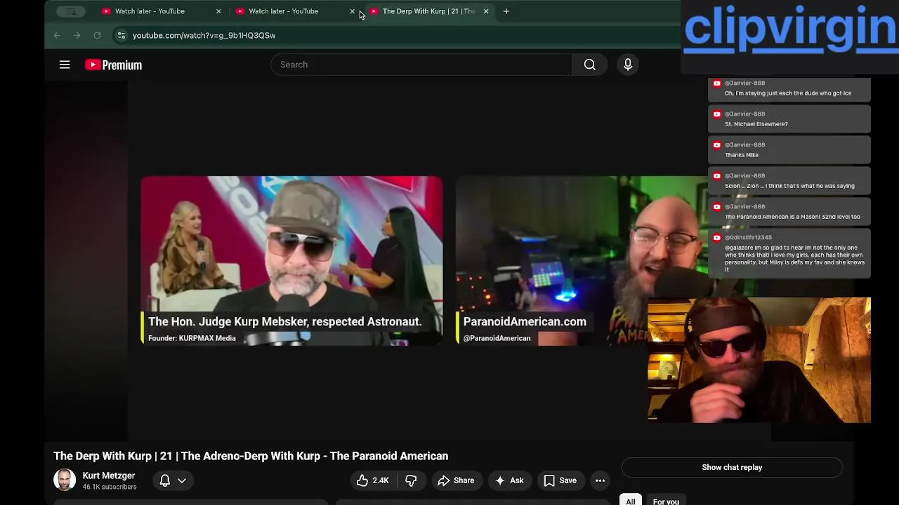Select The Derp With Kurp browser tab
The height and width of the screenshot is (505, 899).
428,11
